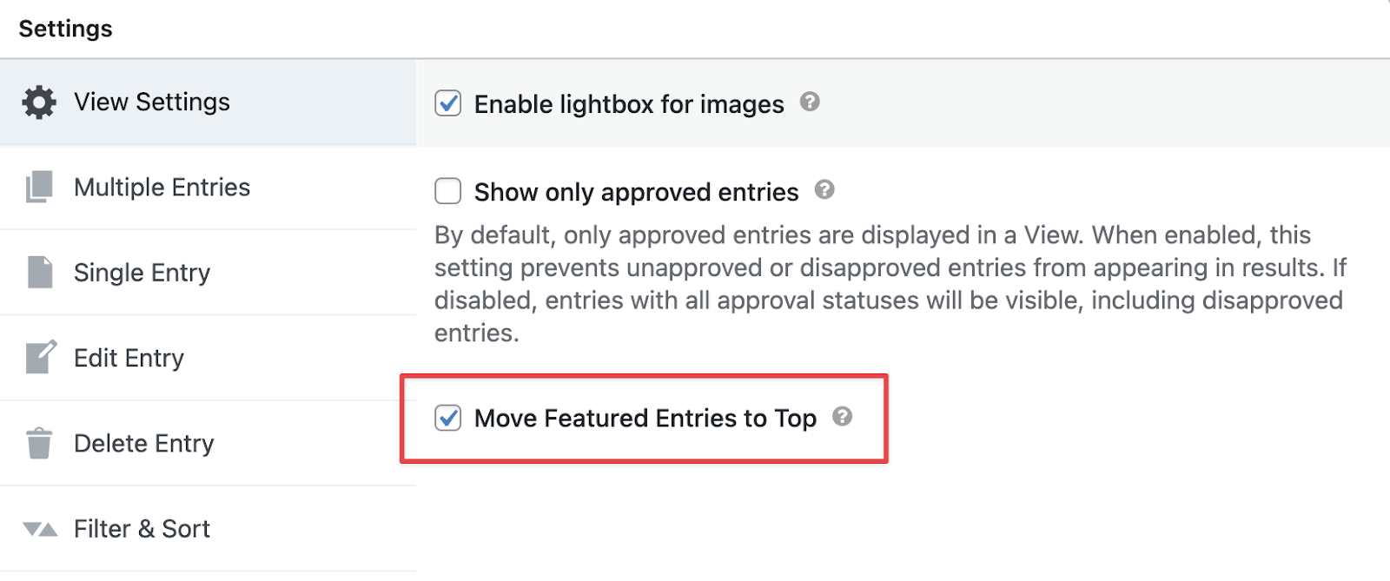The width and height of the screenshot is (1390, 581).
Task: Open help for Enable lightbox for images
Action: click(x=809, y=102)
